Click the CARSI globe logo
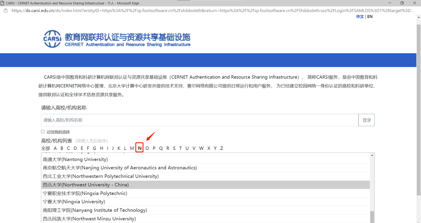Image resolution: width=421 pixels, height=223 pixels. click(x=52, y=39)
